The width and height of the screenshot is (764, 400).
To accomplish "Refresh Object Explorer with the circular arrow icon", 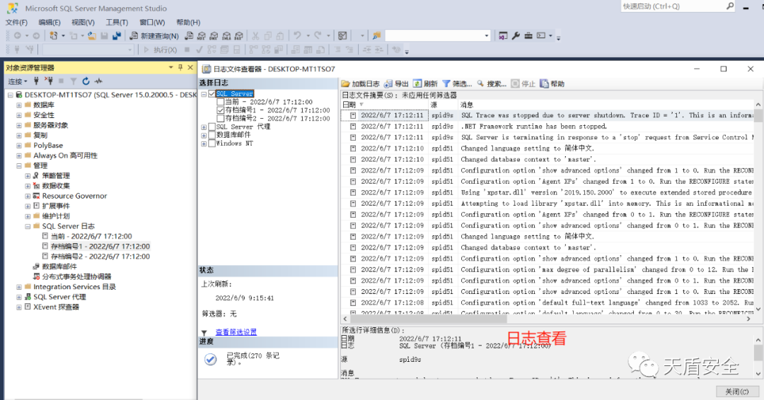I will pyautogui.click(x=86, y=81).
